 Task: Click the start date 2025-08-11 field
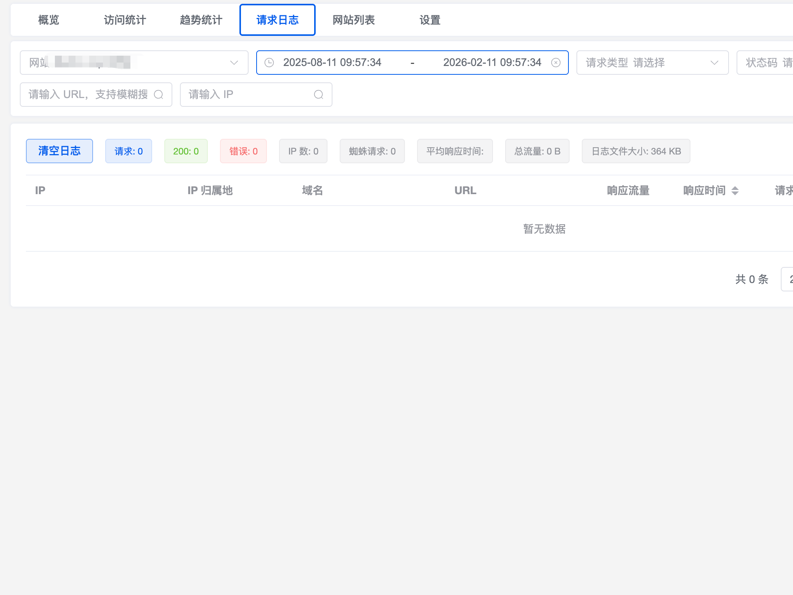click(x=332, y=63)
